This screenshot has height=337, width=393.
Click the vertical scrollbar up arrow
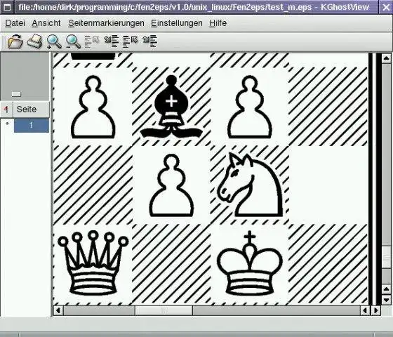click(386, 58)
